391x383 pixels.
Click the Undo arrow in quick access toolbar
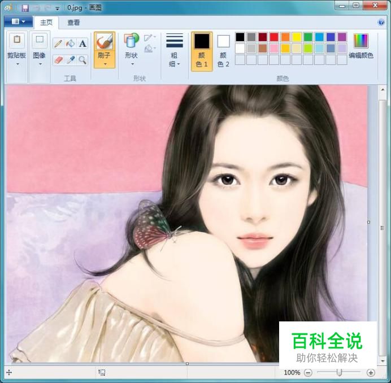(x=36, y=8)
